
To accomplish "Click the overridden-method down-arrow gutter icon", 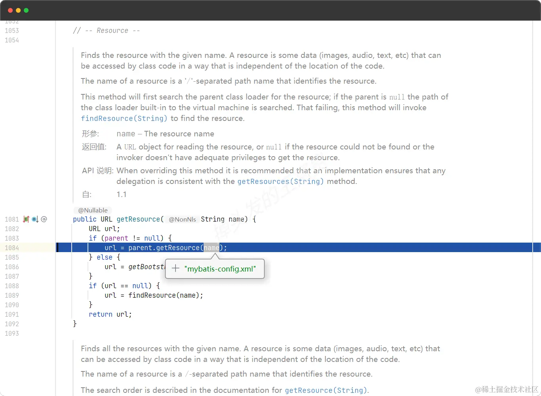I will [x=35, y=219].
